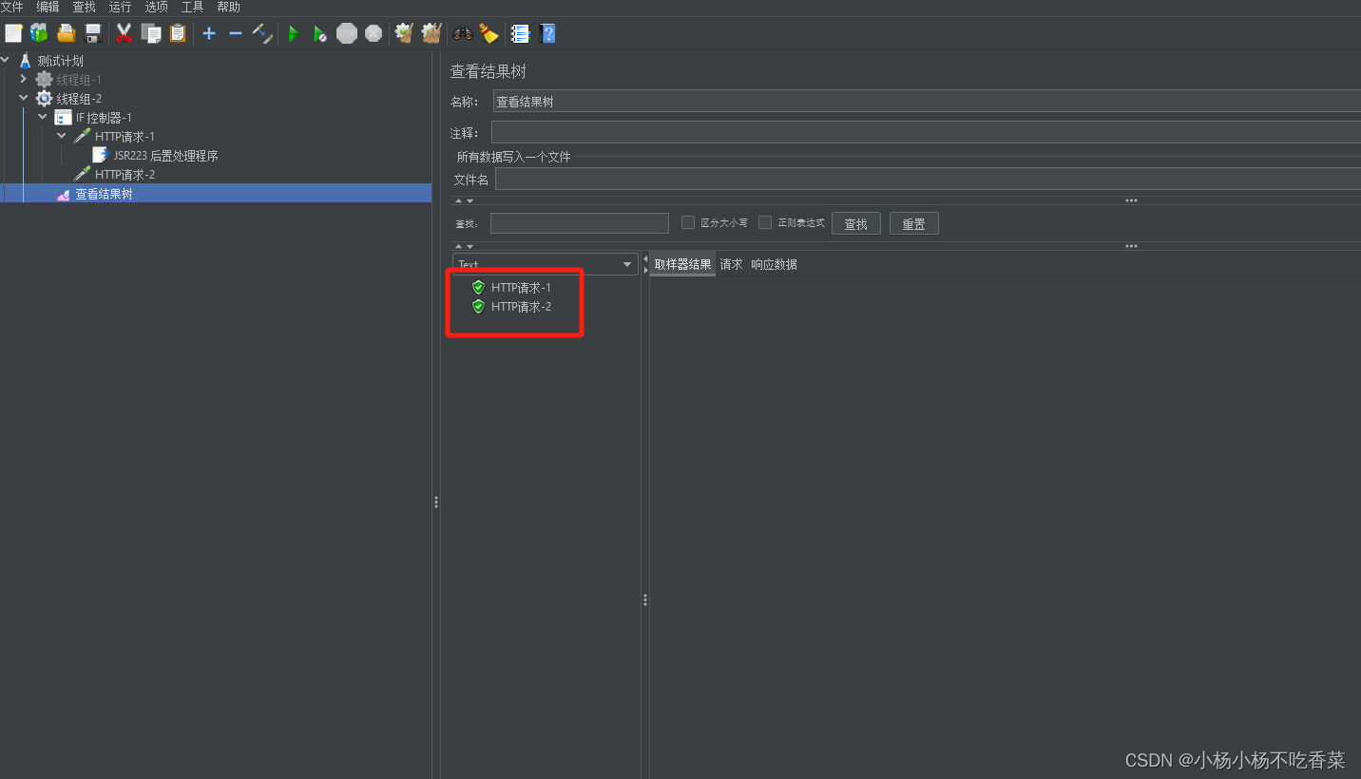
Task: Open the 帮助 menu
Action: pyautogui.click(x=228, y=7)
